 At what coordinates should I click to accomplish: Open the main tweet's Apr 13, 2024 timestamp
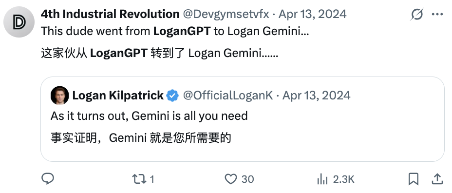(x=313, y=14)
